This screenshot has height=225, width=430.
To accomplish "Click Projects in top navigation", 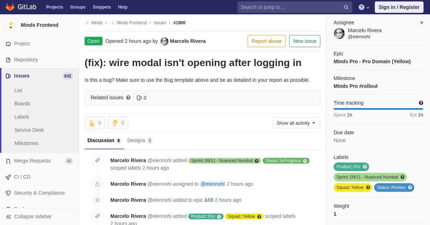I will pos(54,7).
